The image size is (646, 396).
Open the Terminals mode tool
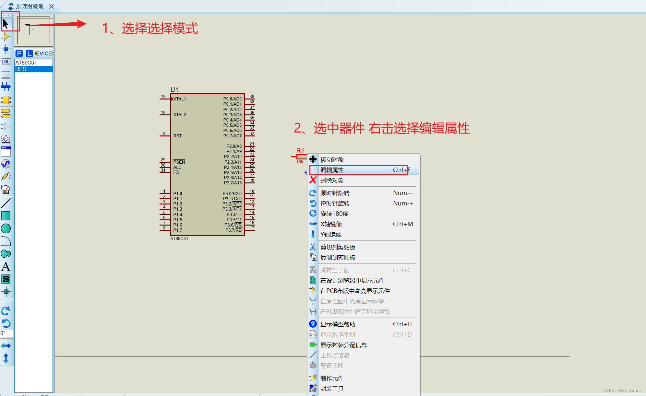[6, 113]
